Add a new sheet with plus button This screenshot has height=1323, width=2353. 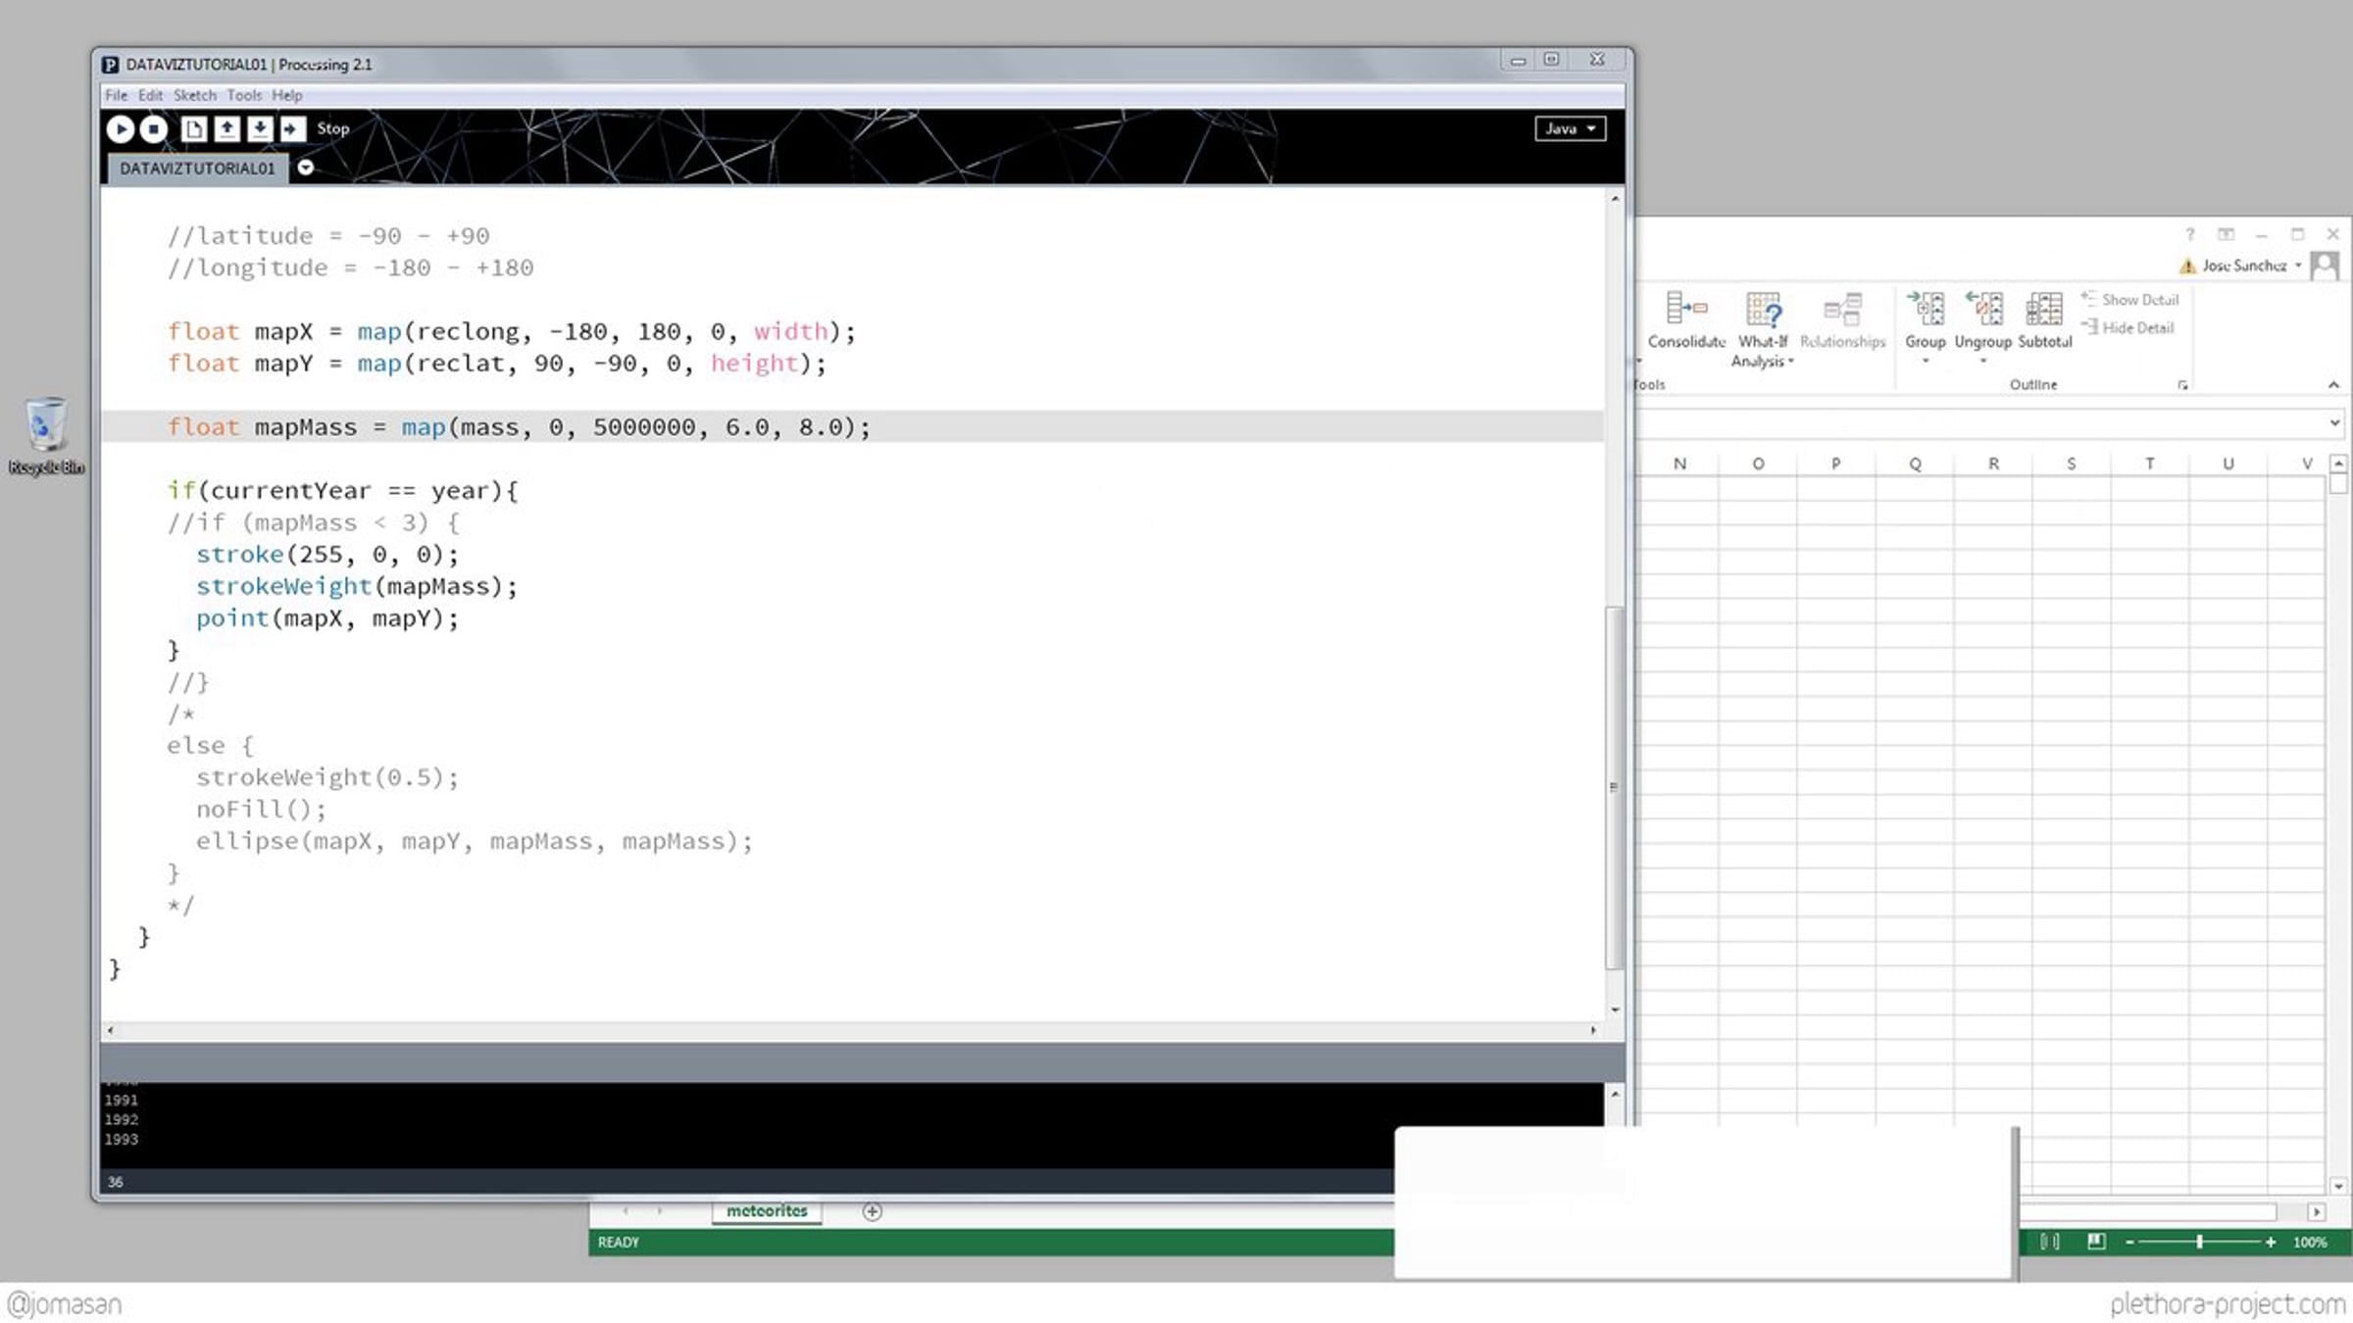[872, 1211]
